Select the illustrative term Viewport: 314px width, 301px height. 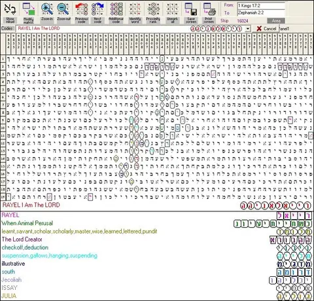click(13, 264)
